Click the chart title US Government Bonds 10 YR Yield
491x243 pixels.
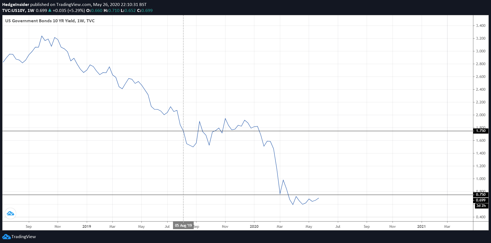click(40, 21)
